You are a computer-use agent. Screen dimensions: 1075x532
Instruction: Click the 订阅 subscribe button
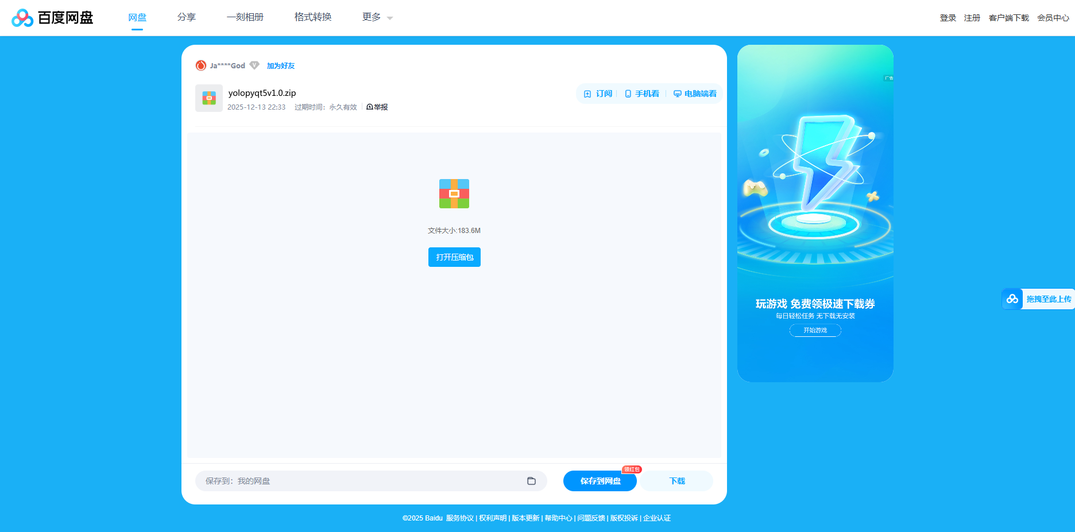click(x=598, y=94)
